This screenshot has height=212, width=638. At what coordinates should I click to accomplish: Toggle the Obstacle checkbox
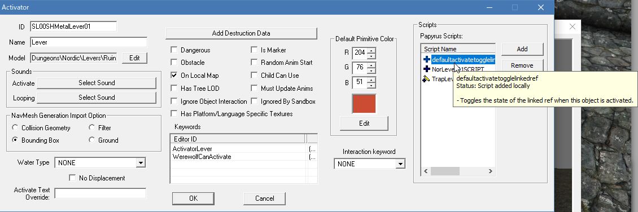[174, 63]
